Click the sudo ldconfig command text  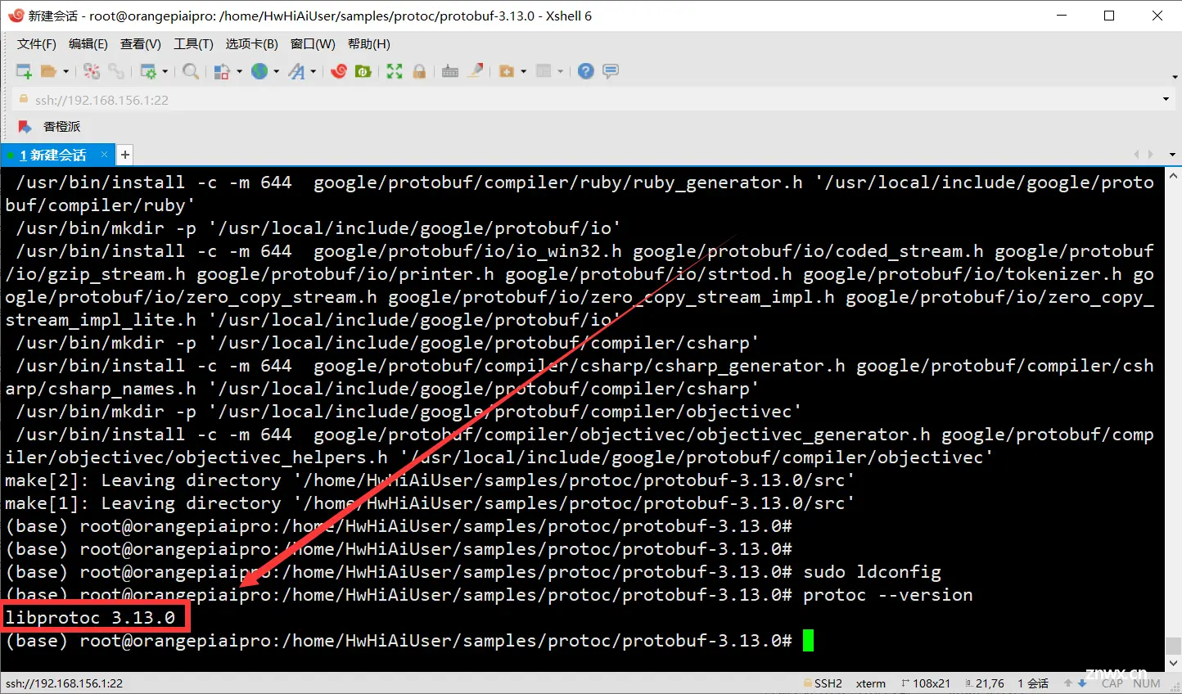(872, 572)
